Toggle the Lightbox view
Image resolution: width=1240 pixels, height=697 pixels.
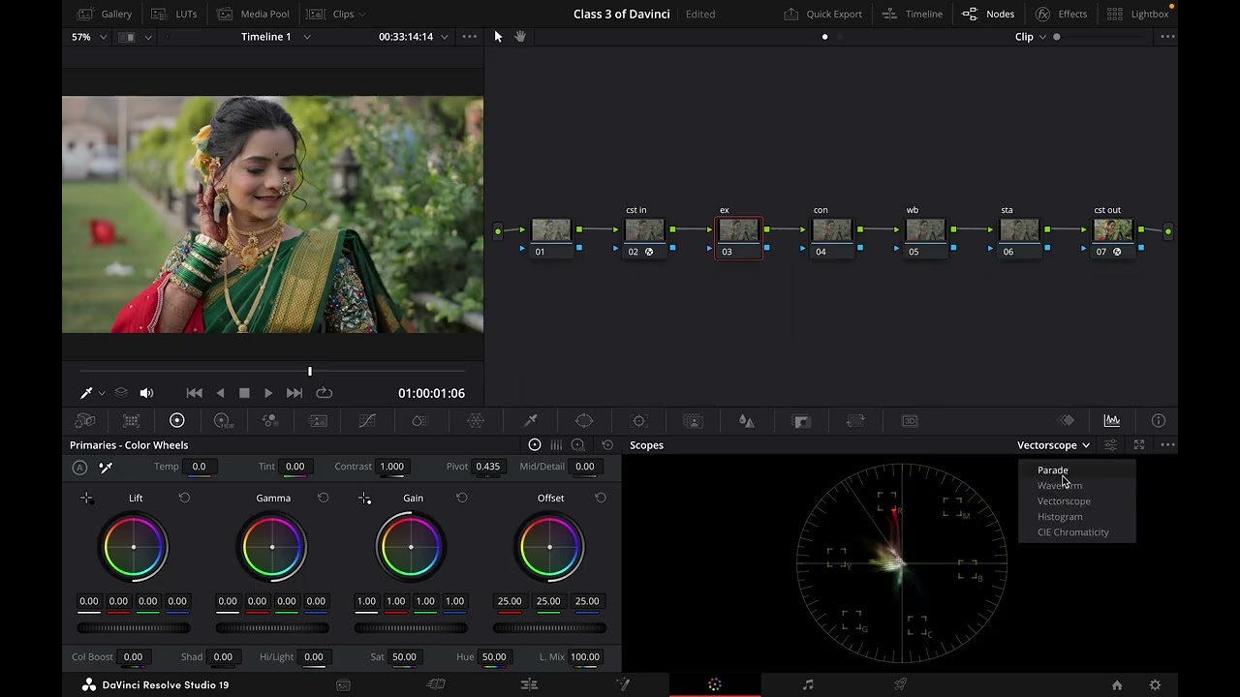coord(1138,15)
